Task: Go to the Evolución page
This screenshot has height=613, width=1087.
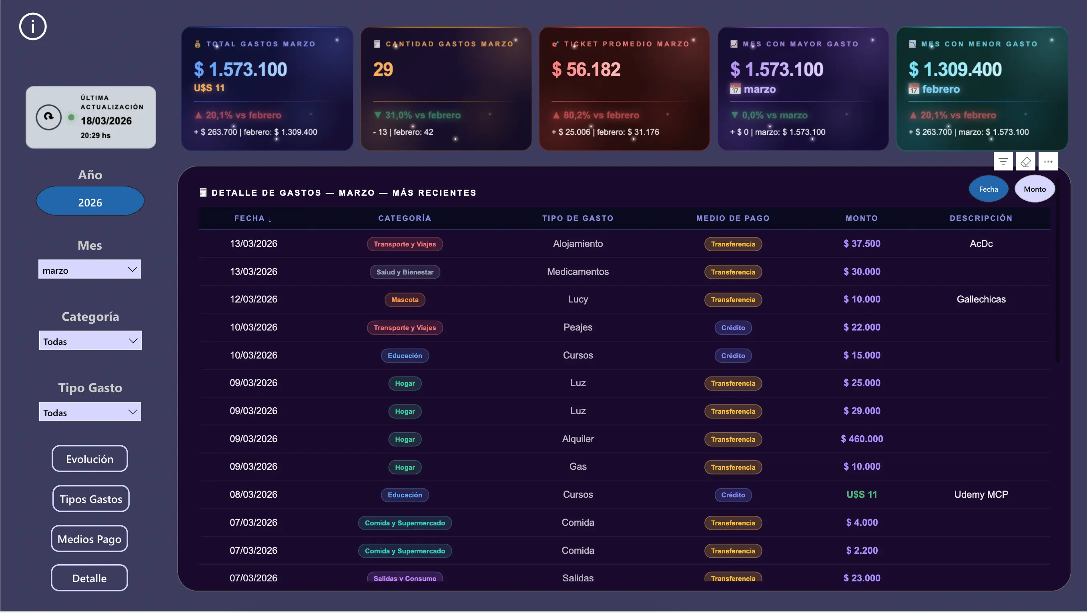Action: pyautogui.click(x=90, y=459)
